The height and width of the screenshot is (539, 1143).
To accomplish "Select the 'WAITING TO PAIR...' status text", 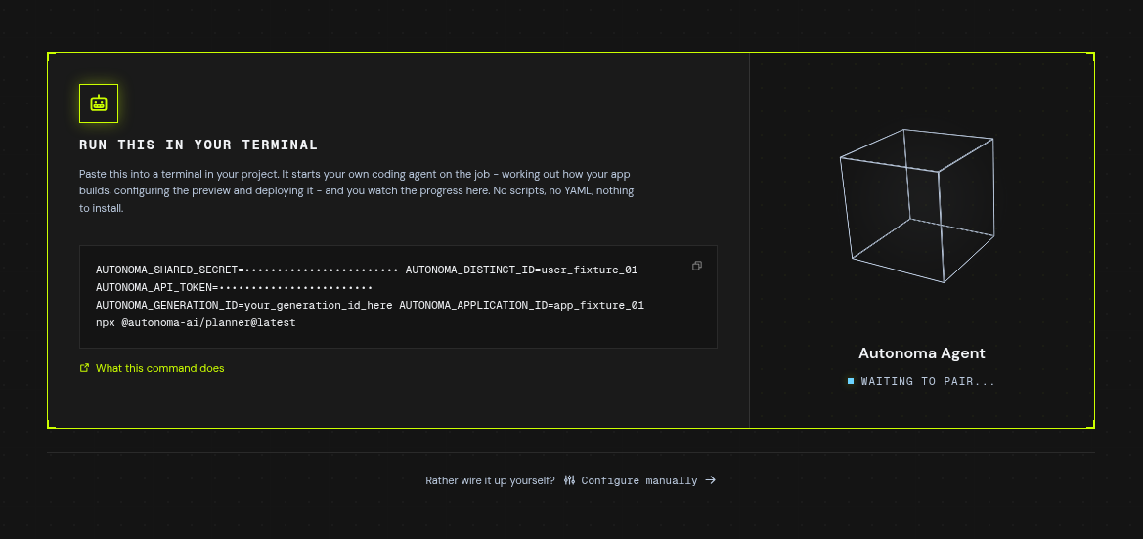I will [x=928, y=382].
